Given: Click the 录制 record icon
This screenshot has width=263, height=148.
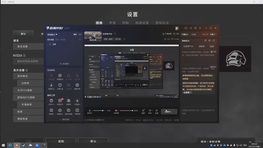Looking at the screenshot, I should click(x=150, y=111).
